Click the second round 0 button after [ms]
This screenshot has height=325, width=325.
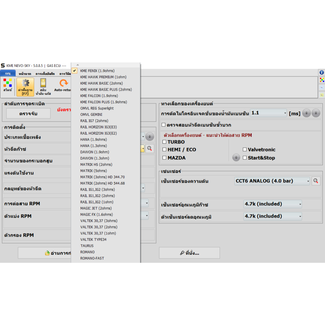click(316, 113)
